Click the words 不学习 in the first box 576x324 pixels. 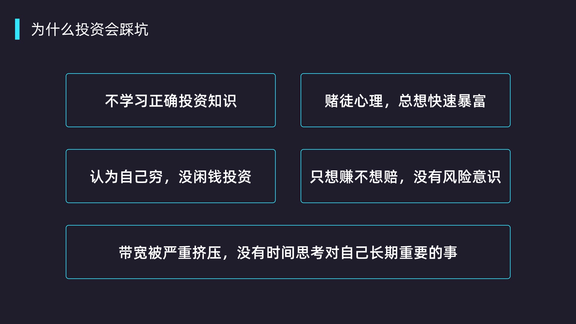pyautogui.click(x=127, y=101)
